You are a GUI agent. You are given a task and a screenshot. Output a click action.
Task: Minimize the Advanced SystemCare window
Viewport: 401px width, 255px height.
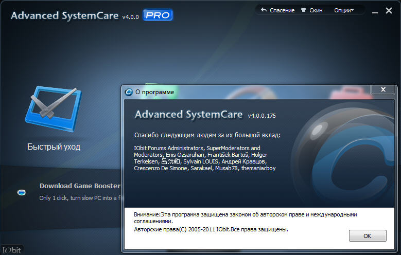[x=375, y=10]
